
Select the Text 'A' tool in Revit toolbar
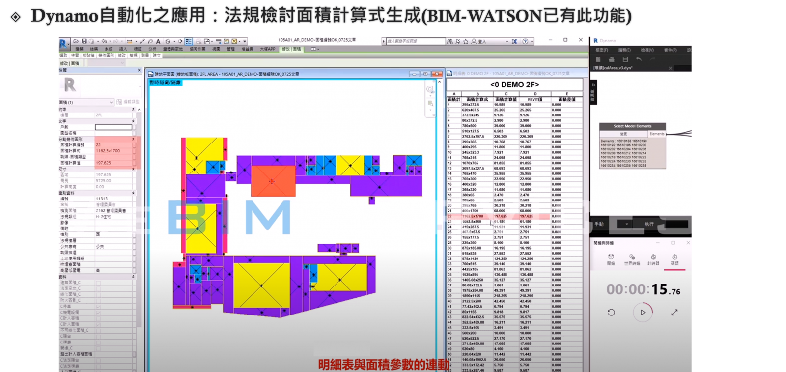pyautogui.click(x=158, y=42)
